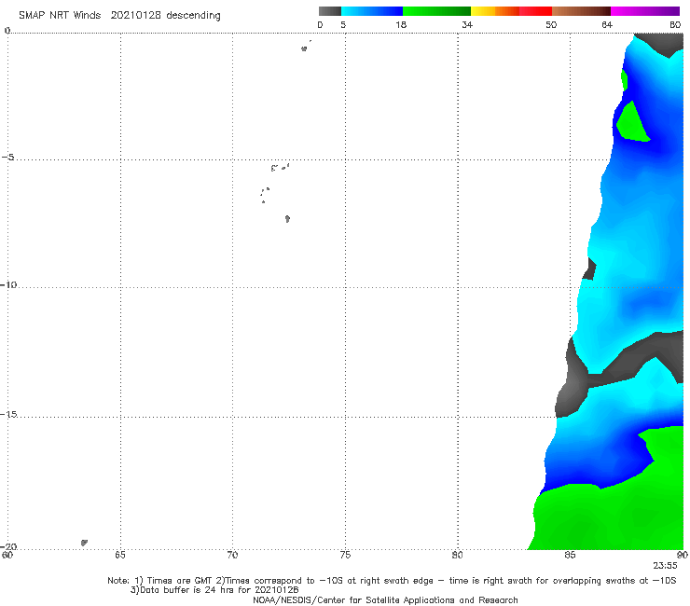Click the red segment of the color bar
Viewport: 690px width, 606px height.
point(535,11)
